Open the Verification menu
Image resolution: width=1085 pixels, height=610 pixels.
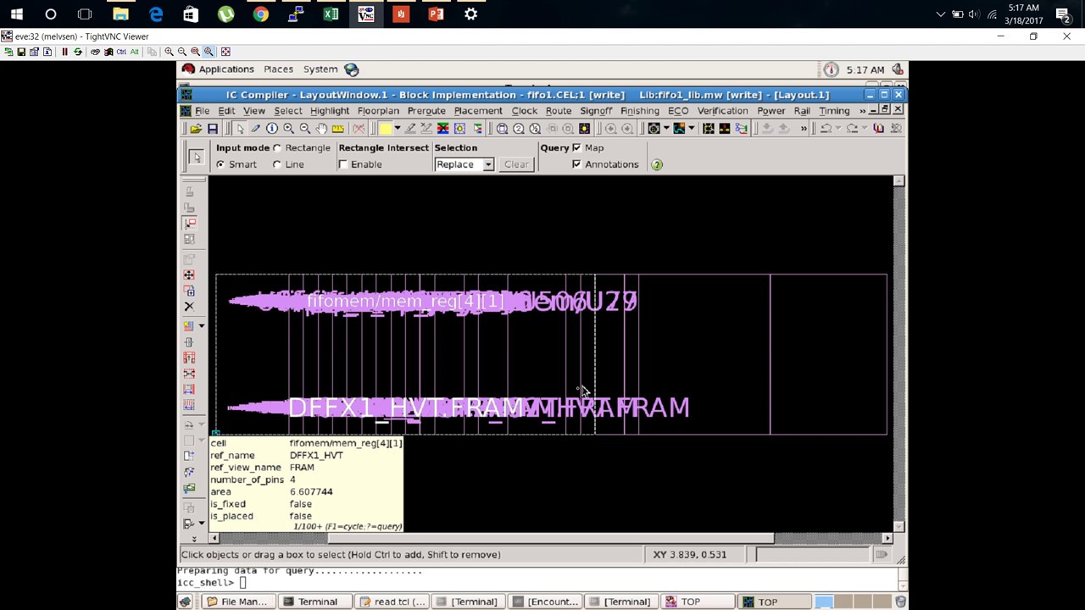(x=723, y=111)
